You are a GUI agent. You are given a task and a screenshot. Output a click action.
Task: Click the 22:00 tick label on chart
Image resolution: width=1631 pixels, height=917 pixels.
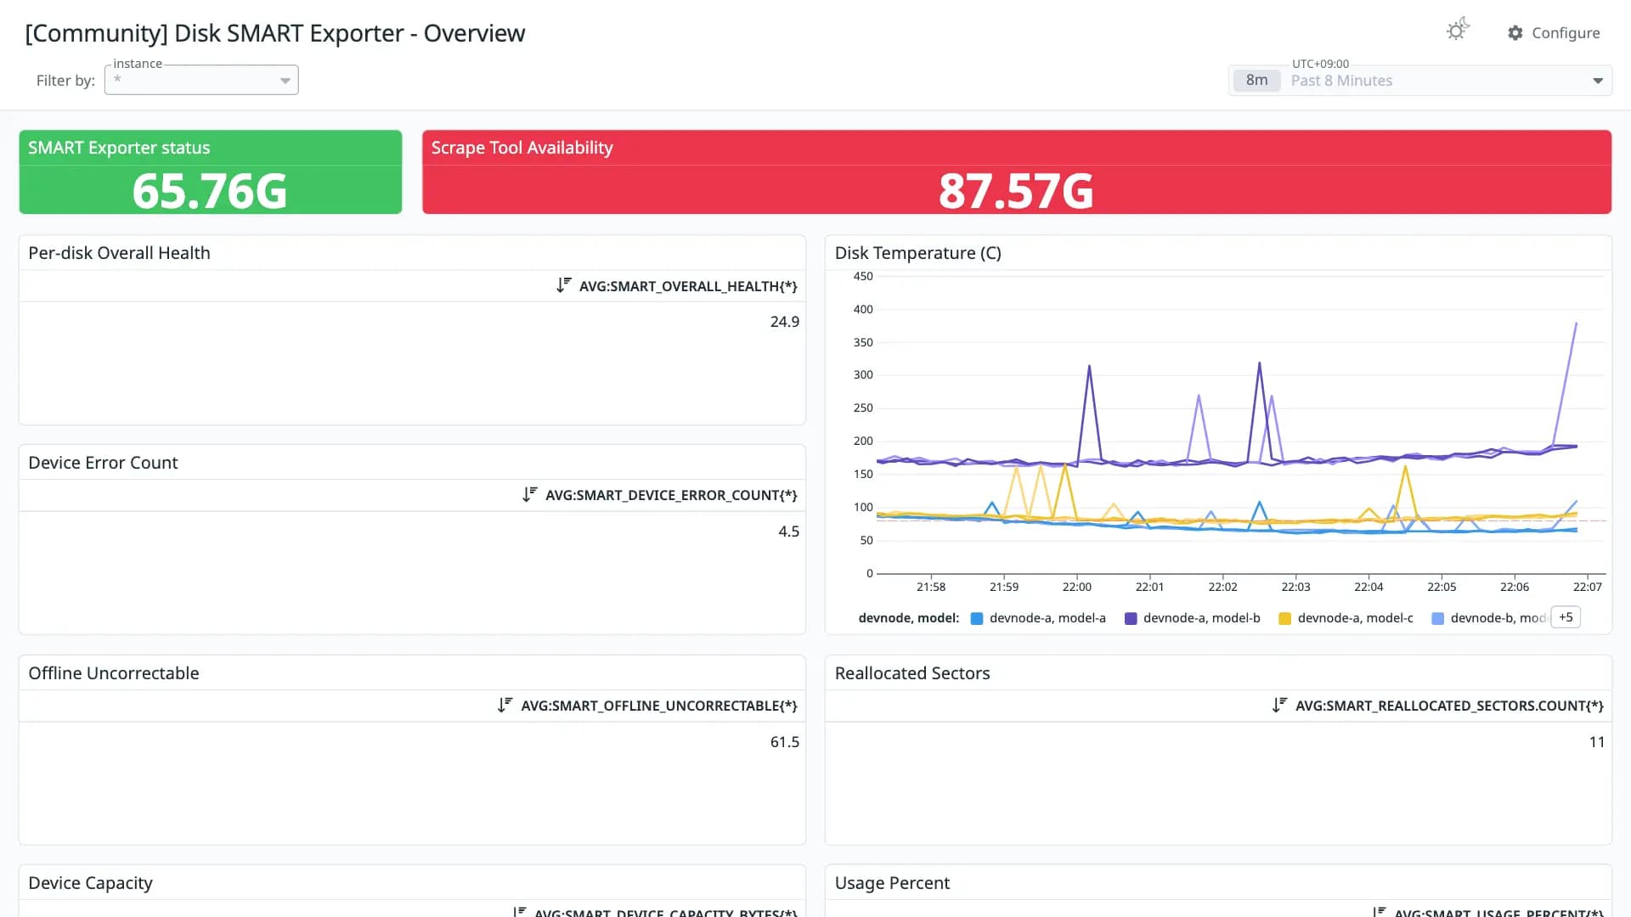click(1077, 587)
